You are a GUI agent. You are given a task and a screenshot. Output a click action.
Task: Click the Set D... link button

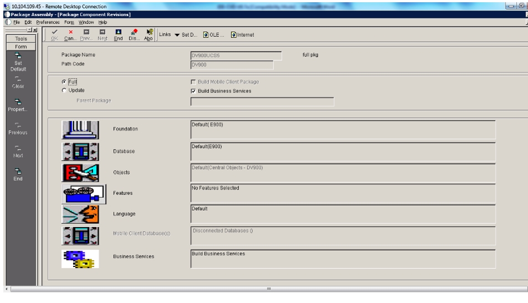(189, 35)
